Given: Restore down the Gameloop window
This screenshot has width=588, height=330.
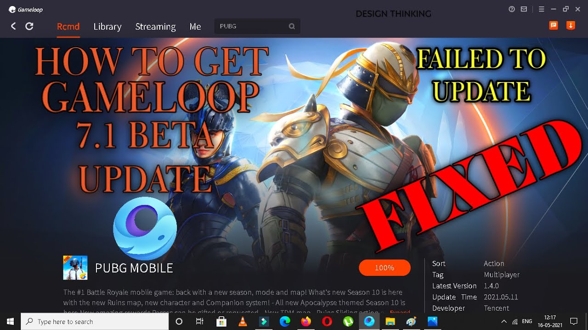Looking at the screenshot, I should (565, 9).
